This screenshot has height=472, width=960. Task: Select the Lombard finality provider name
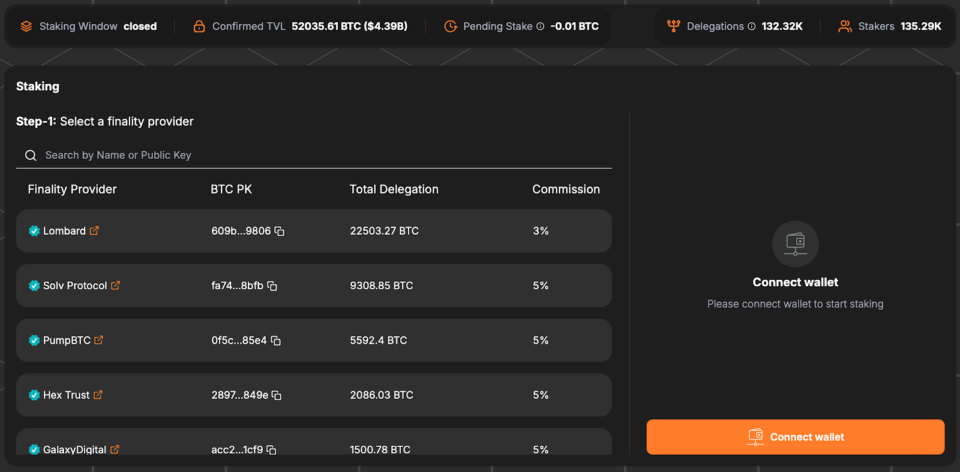[x=64, y=231]
